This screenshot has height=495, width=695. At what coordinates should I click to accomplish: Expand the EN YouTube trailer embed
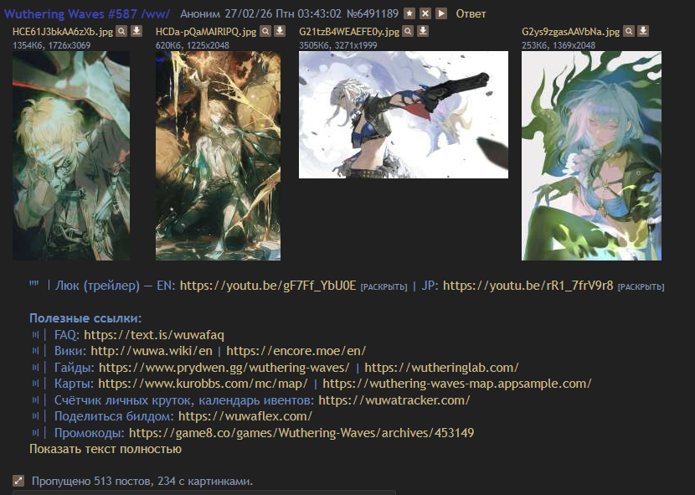[384, 287]
